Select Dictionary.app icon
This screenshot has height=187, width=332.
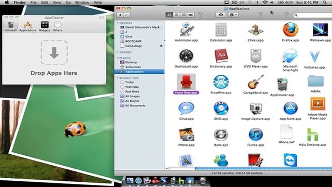221,56
